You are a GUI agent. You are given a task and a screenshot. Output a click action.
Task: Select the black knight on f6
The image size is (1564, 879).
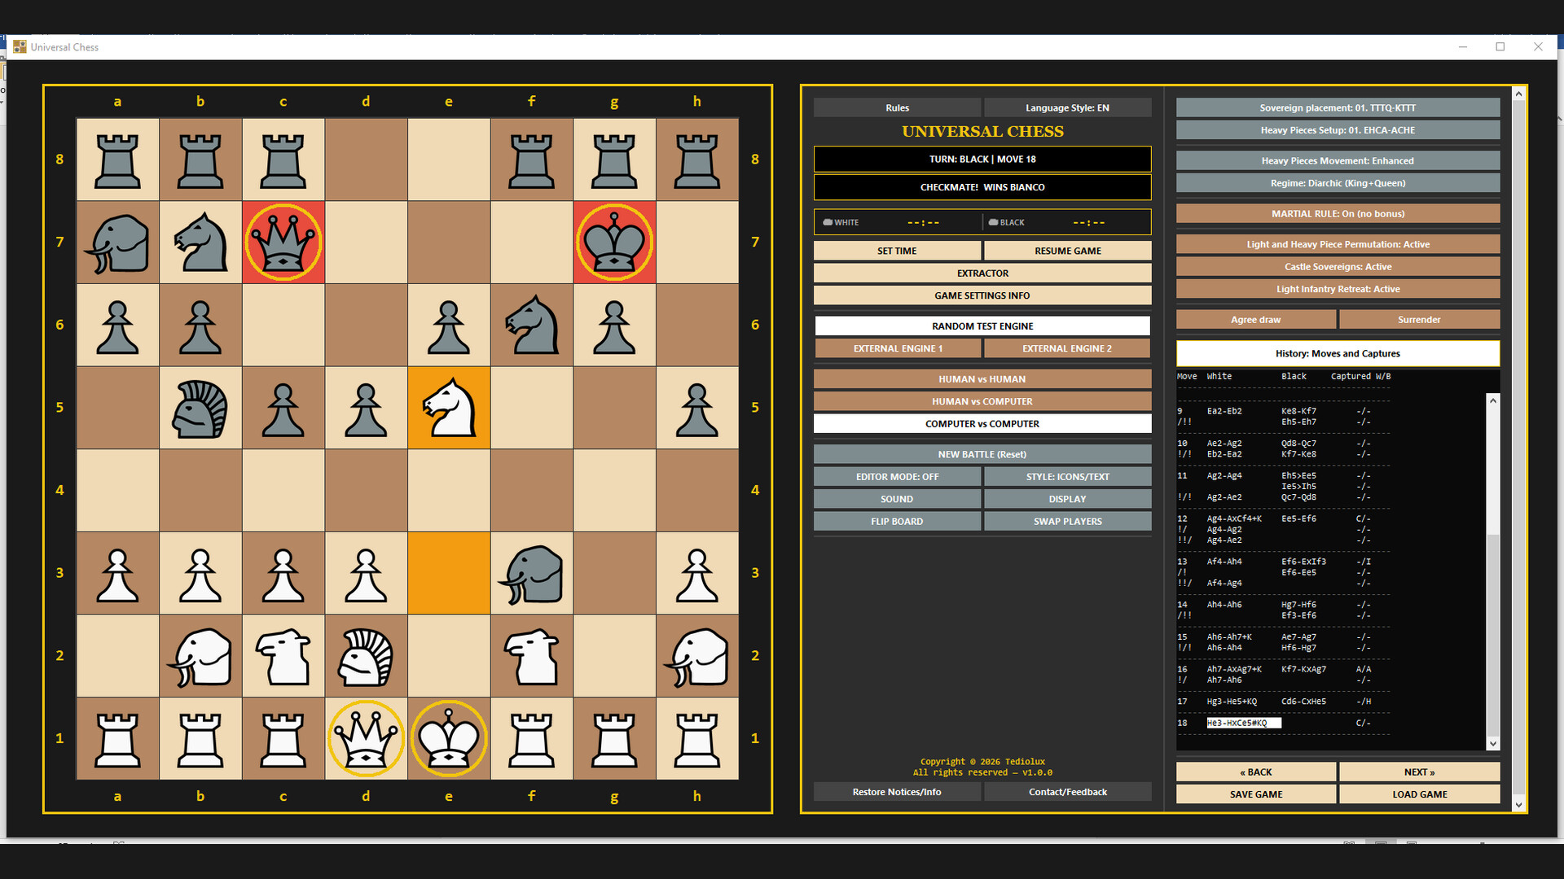pos(532,325)
